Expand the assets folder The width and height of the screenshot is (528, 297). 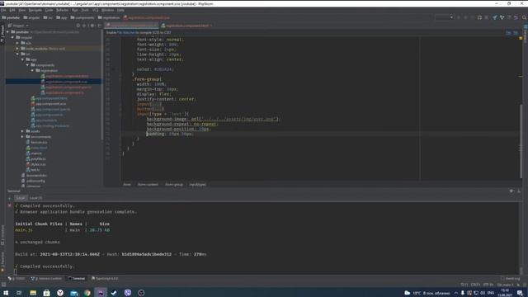[22, 131]
